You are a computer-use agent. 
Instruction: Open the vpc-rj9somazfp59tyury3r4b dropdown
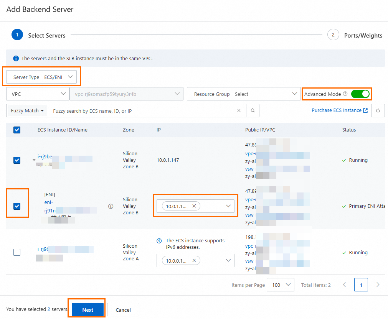pos(126,94)
